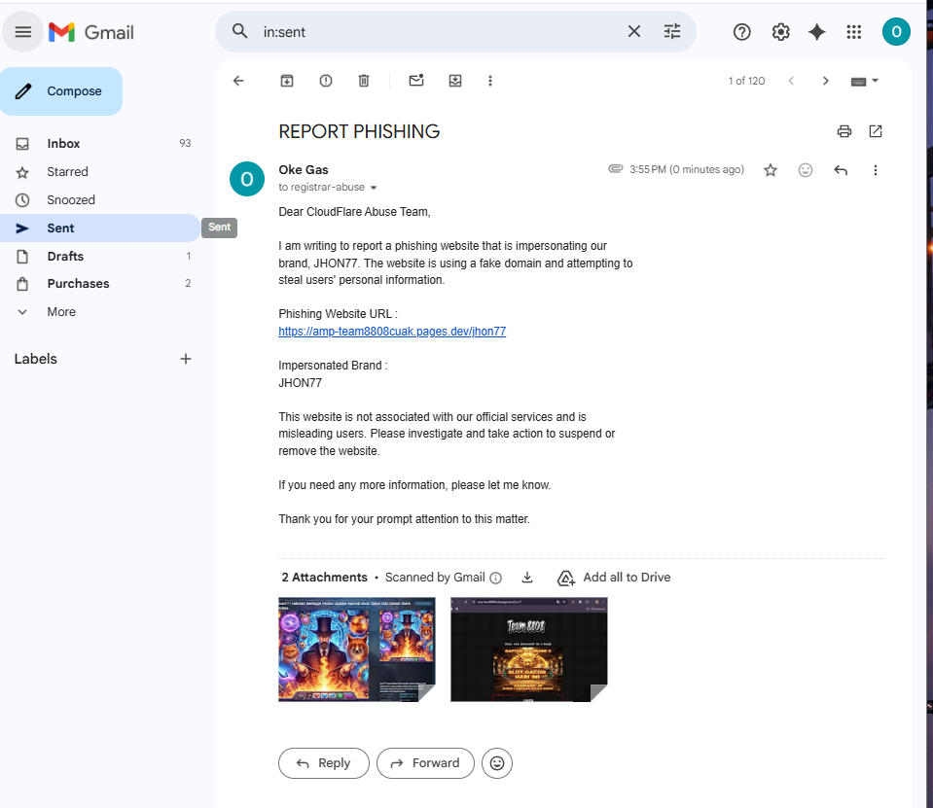Open the phishing website URL link
The width and height of the screenshot is (933, 808).
click(x=392, y=332)
